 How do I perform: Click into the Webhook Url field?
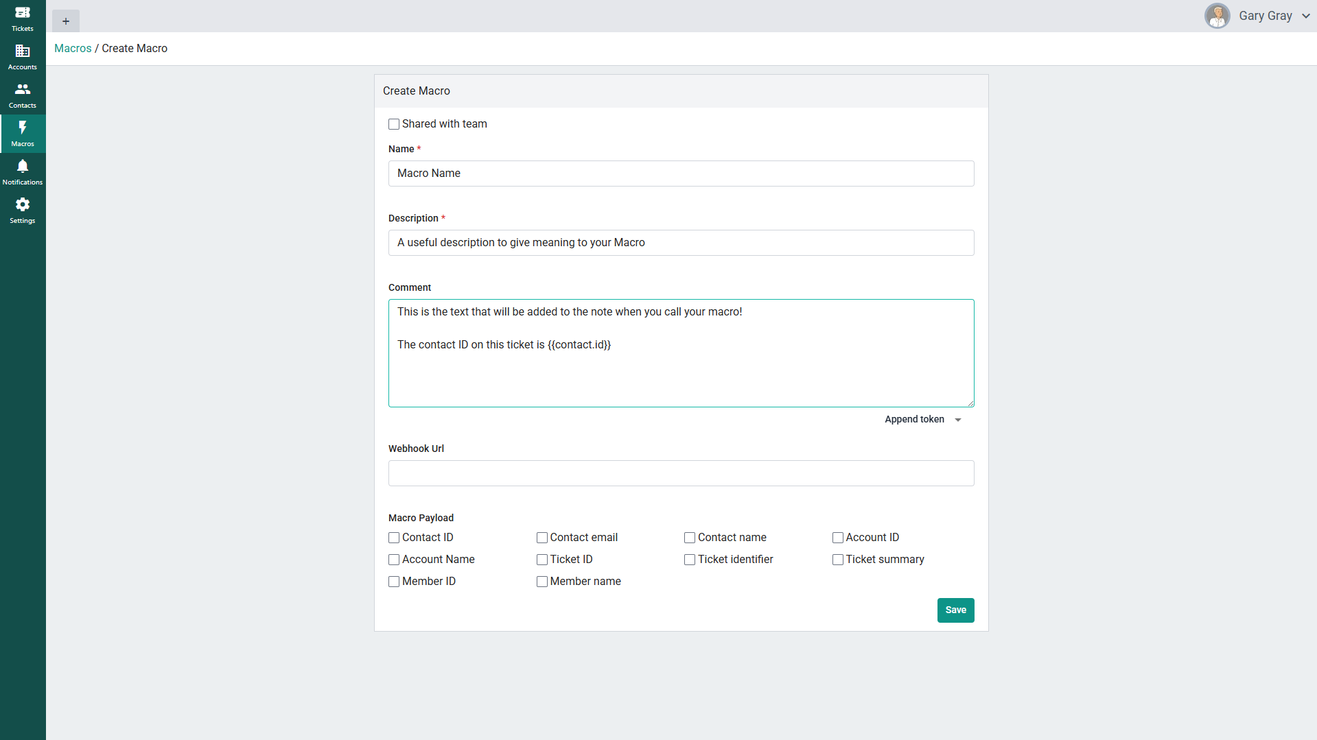tap(681, 473)
